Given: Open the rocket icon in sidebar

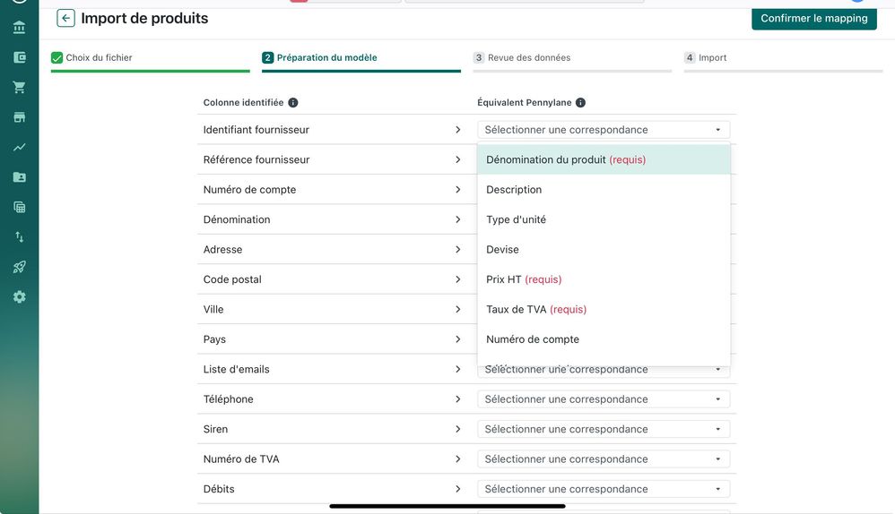Looking at the screenshot, I should coord(19,267).
